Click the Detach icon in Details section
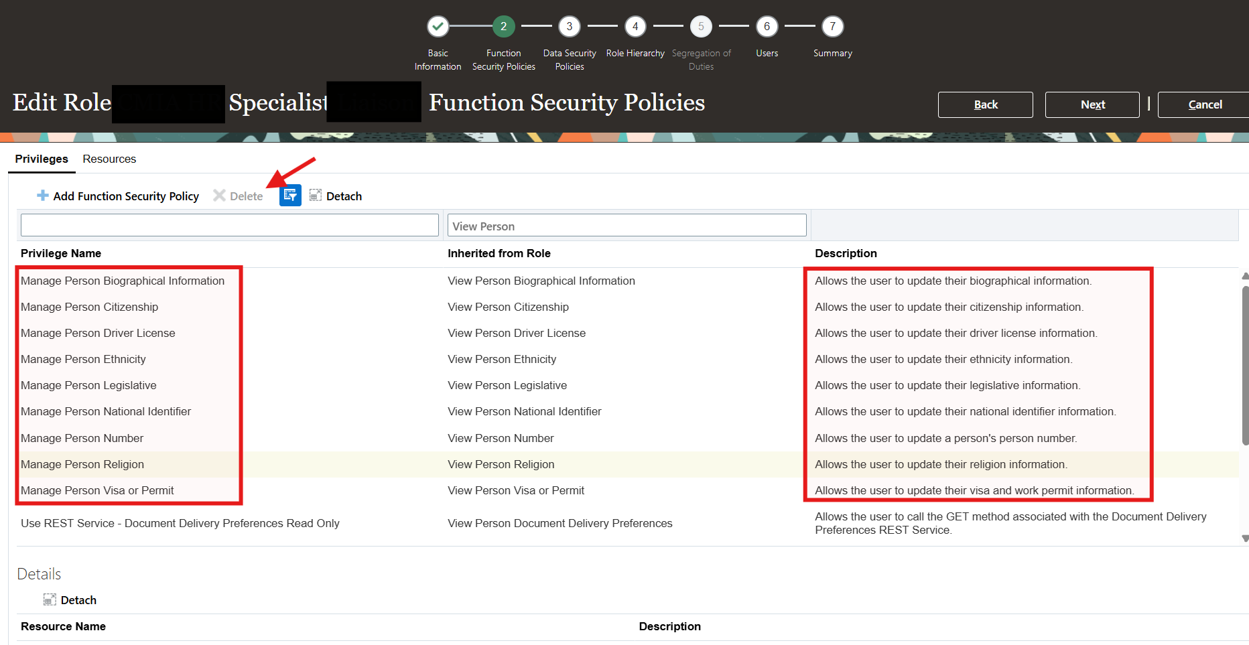Screen dimensions: 1249x645 pyautogui.click(x=50, y=599)
